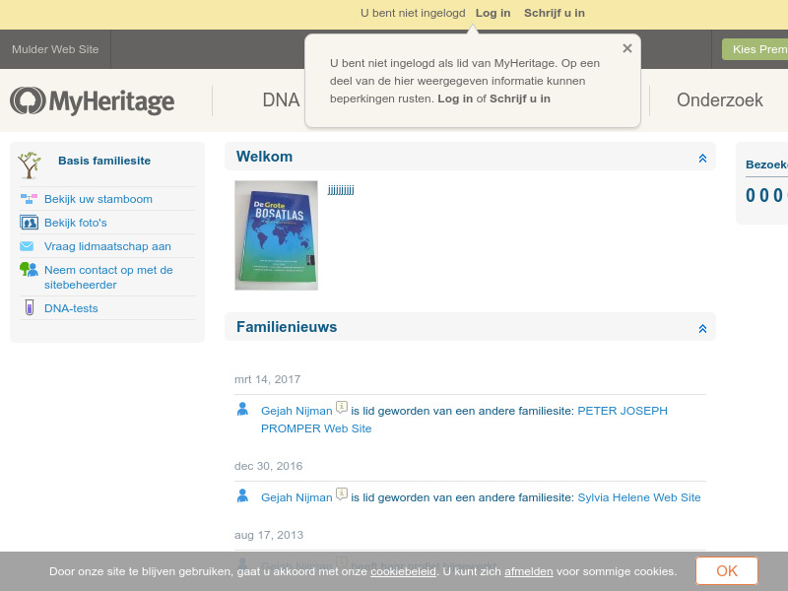Screen dimensions: 788x591
Task: Collapse the Familienieuws section
Action: coord(702,327)
